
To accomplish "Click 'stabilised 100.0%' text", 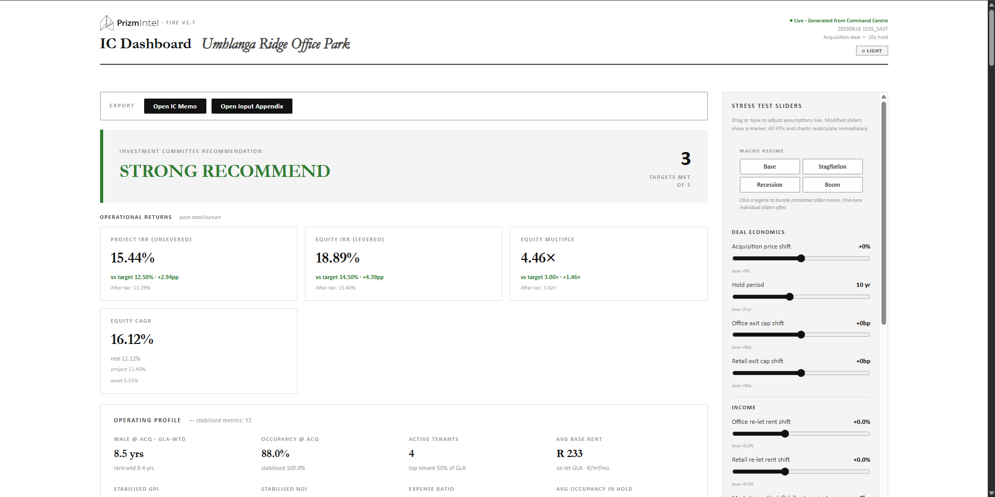I will (283, 468).
